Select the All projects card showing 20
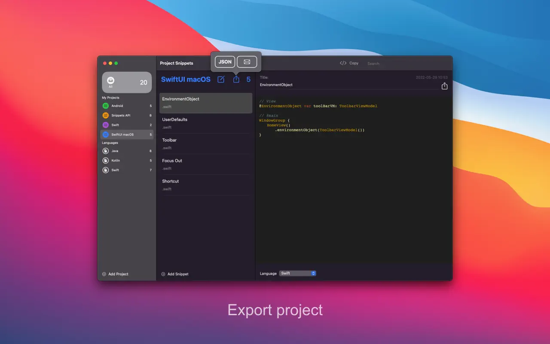 [127, 82]
